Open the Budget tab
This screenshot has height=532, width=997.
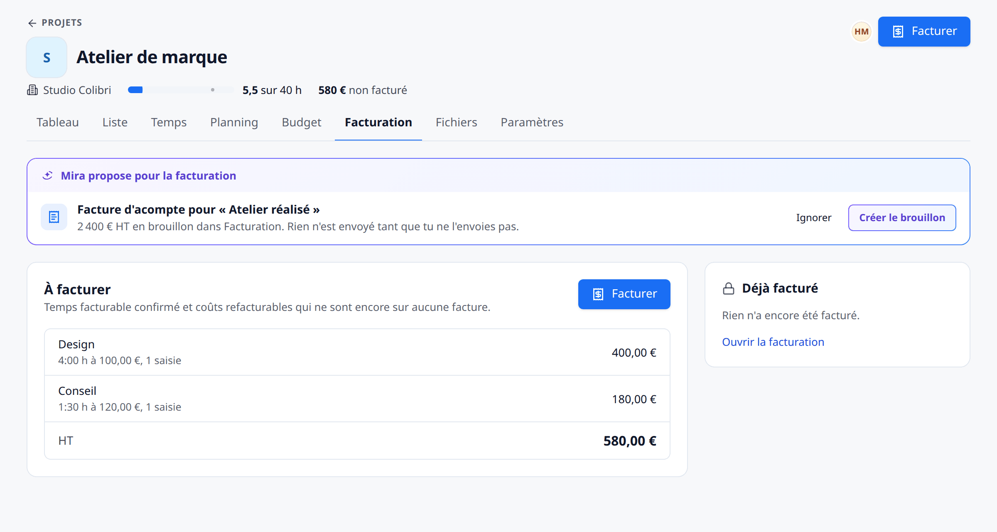(301, 122)
